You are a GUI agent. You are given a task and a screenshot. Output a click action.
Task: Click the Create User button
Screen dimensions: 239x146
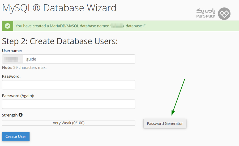[x=16, y=136]
